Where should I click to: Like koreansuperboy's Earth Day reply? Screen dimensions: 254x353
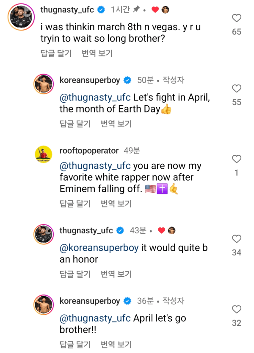(237, 89)
